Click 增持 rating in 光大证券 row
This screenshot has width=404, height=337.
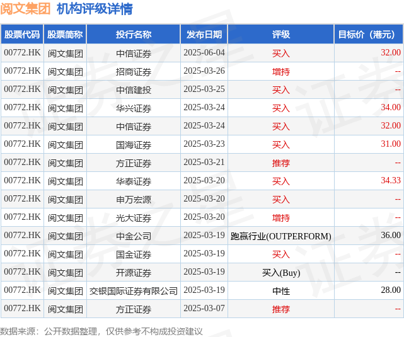tap(281, 218)
